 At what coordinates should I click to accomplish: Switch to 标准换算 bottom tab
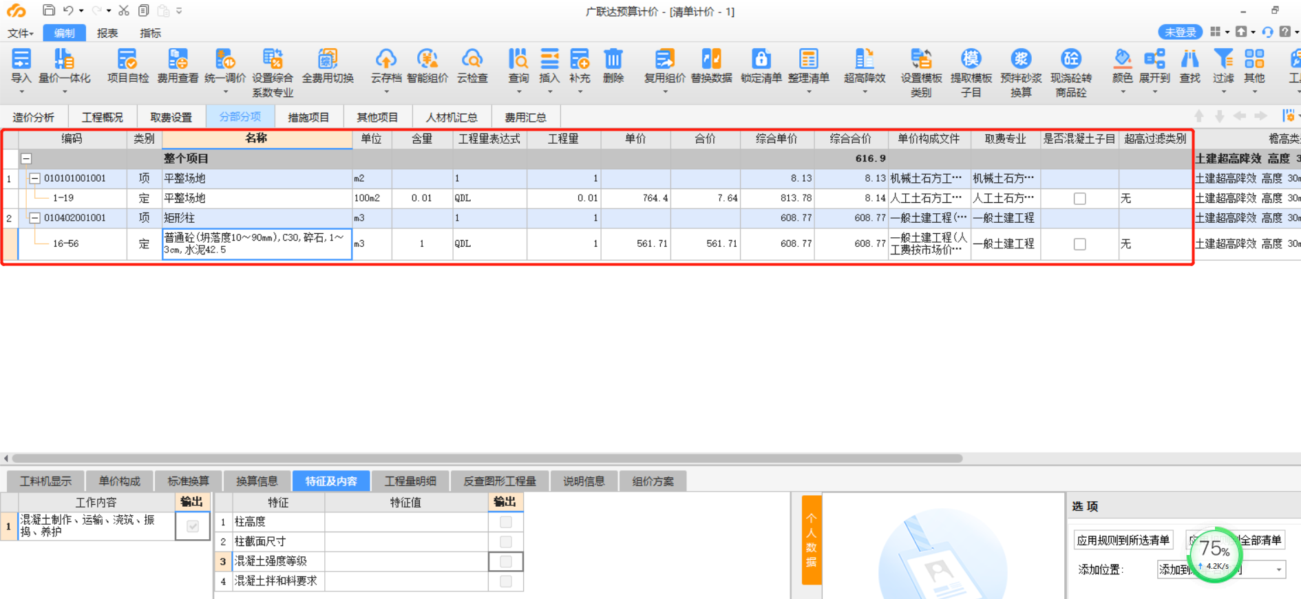pos(188,481)
